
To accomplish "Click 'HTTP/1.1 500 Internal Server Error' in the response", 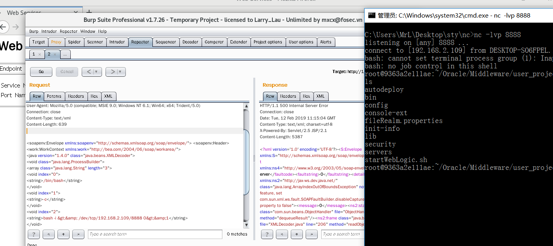I will (294, 105).
